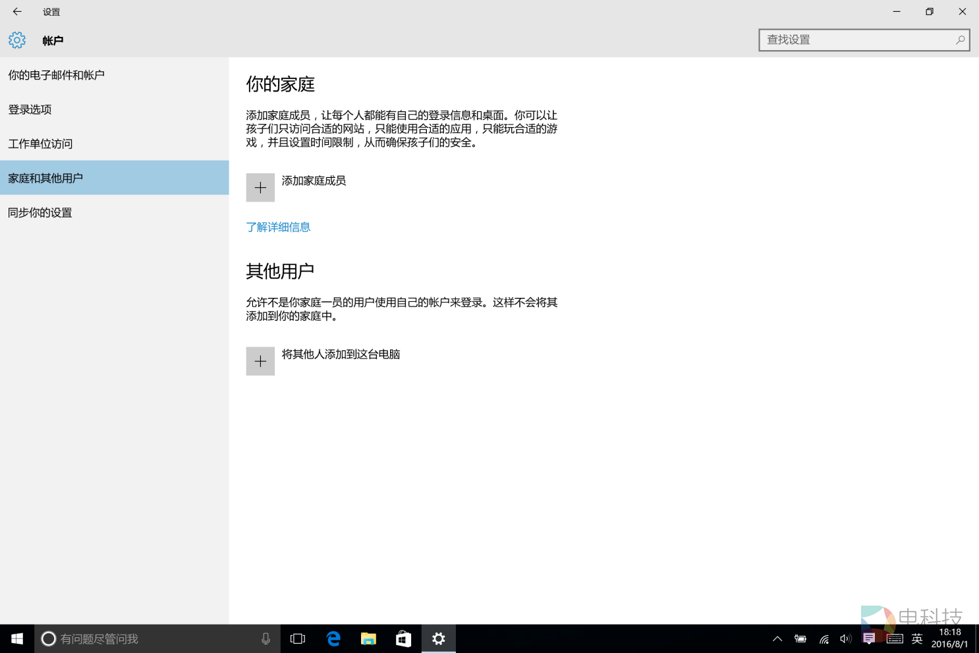Open 登录选项 settings page

click(x=30, y=109)
